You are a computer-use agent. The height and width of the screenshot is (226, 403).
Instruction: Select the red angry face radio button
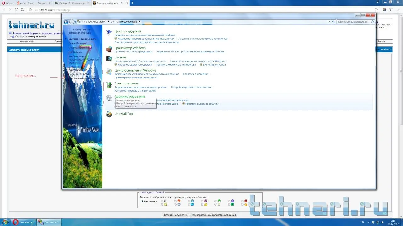(242, 201)
